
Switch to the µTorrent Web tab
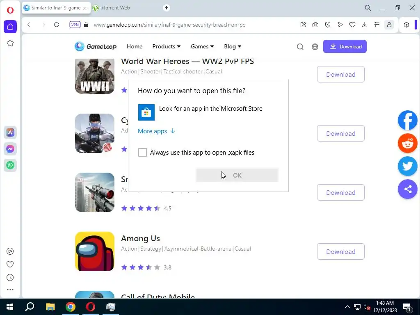pyautogui.click(x=115, y=8)
